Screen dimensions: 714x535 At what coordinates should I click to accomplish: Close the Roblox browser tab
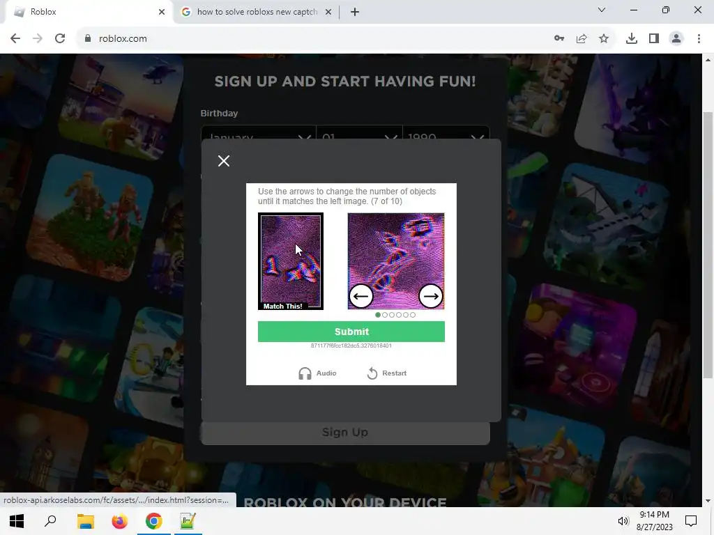tap(162, 12)
